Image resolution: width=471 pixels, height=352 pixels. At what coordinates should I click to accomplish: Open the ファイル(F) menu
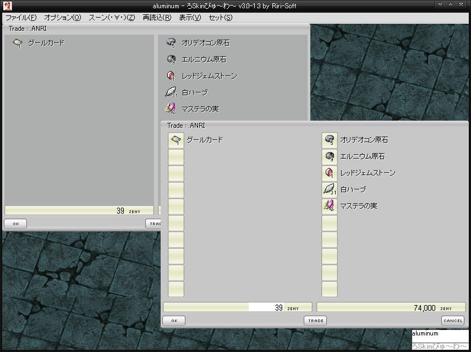pyautogui.click(x=21, y=18)
